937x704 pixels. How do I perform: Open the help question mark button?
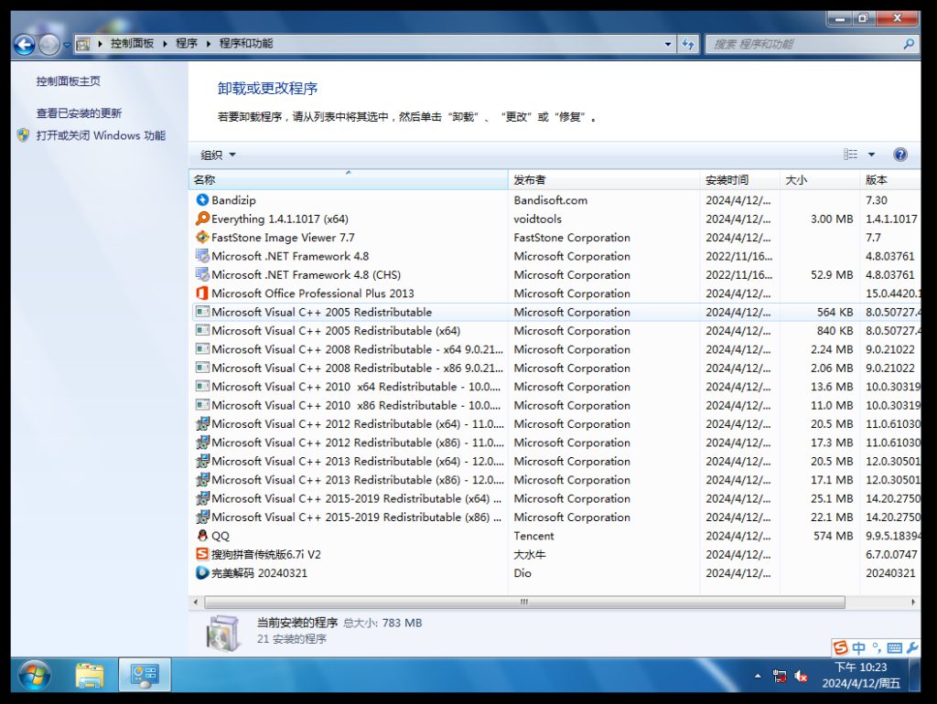(x=899, y=155)
